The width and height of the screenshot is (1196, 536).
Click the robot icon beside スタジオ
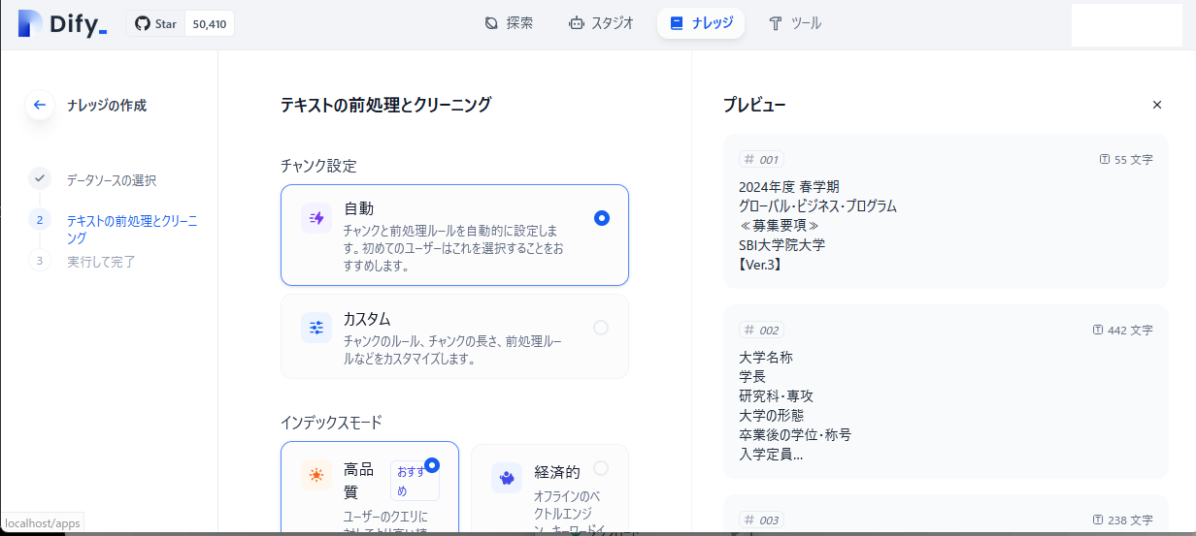click(x=577, y=23)
